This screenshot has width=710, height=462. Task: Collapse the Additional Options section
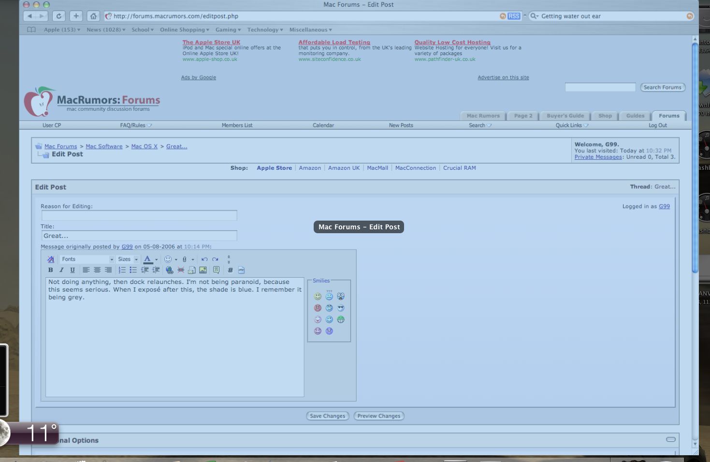(x=671, y=439)
